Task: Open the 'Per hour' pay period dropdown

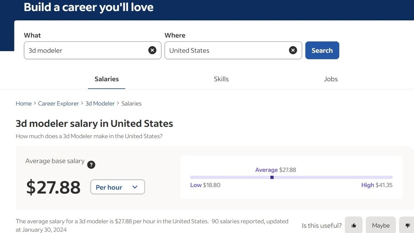Action: pyautogui.click(x=117, y=187)
